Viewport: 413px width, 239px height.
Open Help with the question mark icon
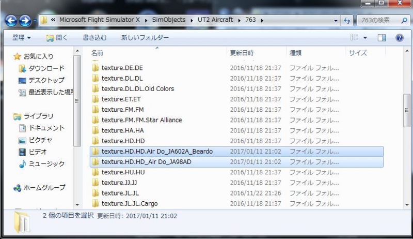pyautogui.click(x=399, y=38)
